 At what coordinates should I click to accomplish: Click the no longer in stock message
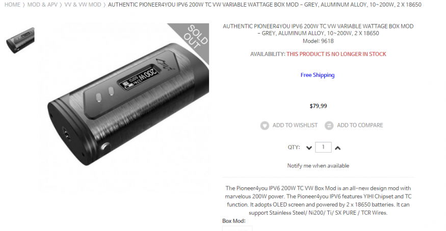click(336, 54)
